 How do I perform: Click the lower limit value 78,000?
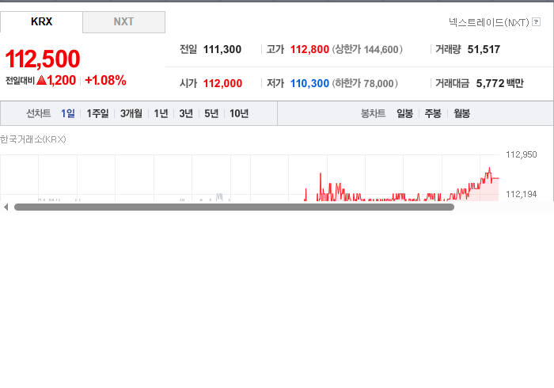(x=378, y=84)
